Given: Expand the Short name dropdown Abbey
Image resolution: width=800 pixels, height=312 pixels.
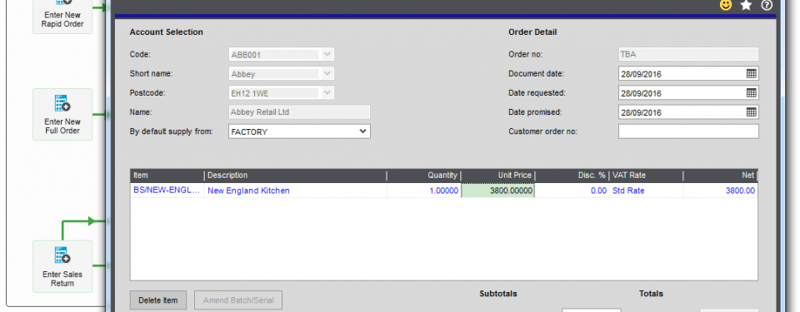Looking at the screenshot, I should point(327,73).
